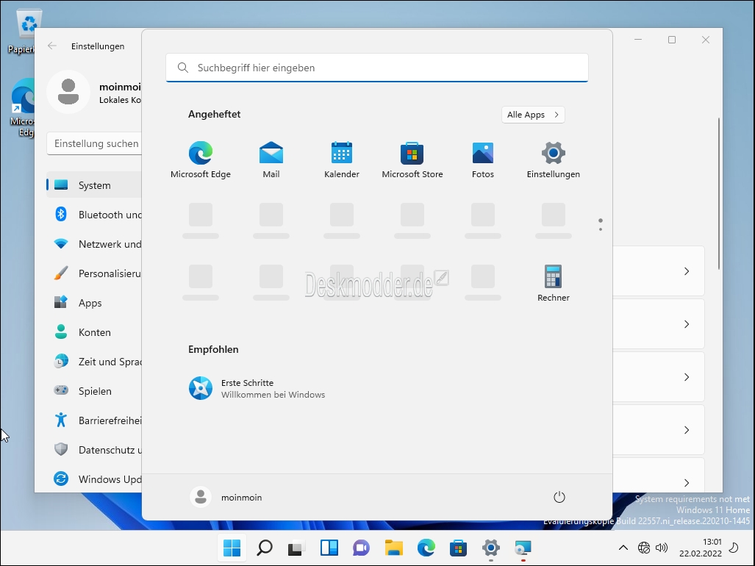Select the Microsoft Edge desktop shortcut
Image resolution: width=755 pixels, height=566 pixels.
(21, 107)
